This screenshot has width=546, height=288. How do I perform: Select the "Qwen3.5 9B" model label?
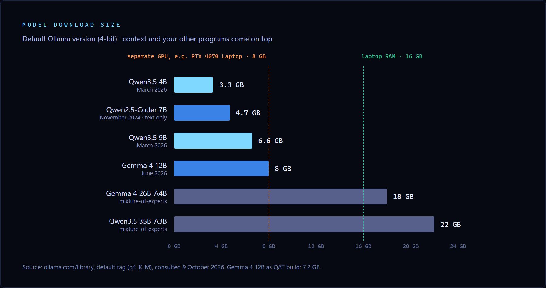[148, 138]
